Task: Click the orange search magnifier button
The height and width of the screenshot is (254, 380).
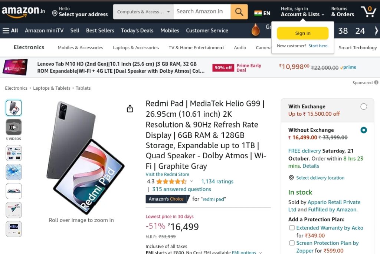Action: click(x=239, y=11)
